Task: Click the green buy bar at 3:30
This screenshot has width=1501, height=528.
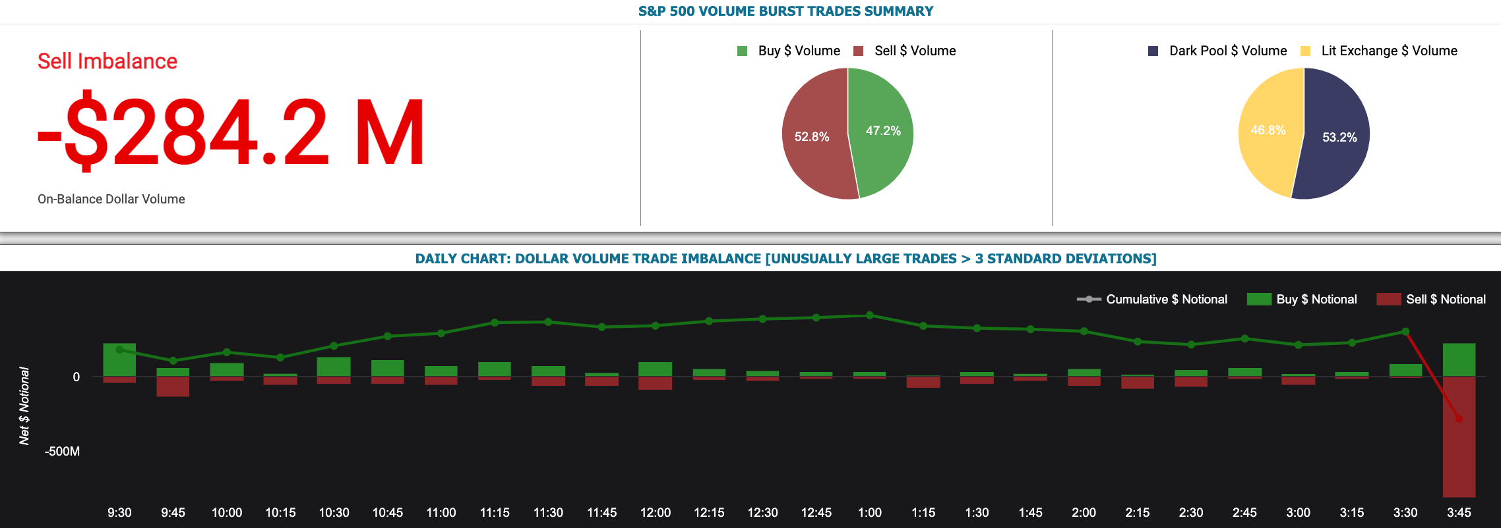Action: (1405, 371)
